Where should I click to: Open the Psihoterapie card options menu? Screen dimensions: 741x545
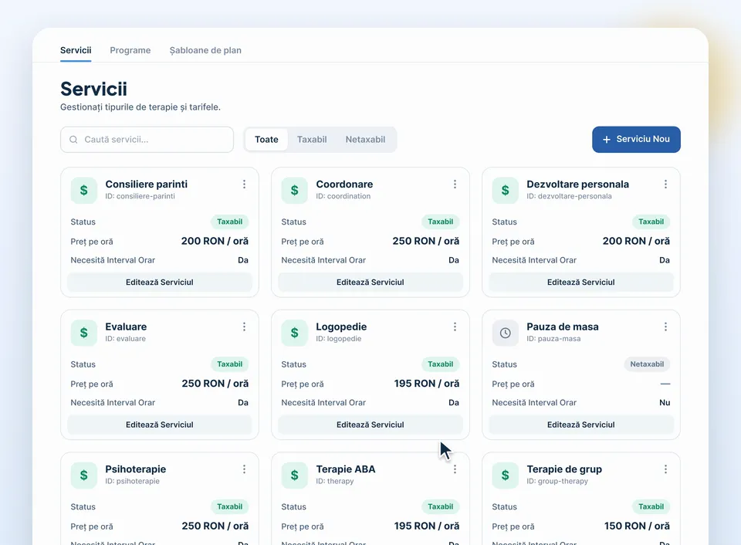pyautogui.click(x=245, y=469)
